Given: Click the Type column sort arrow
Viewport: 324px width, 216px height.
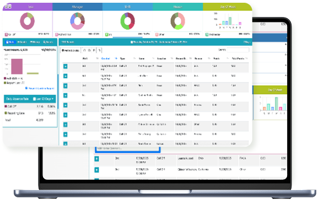Looking at the screenshot, I should [134, 58].
